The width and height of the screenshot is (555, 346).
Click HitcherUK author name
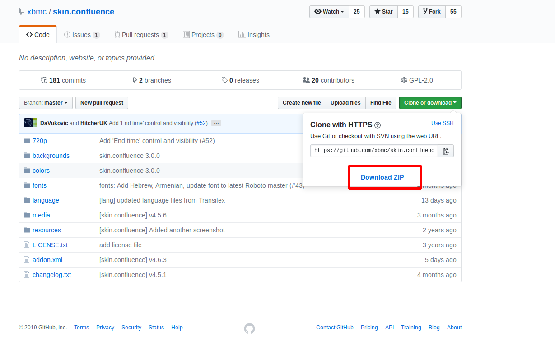click(93, 123)
